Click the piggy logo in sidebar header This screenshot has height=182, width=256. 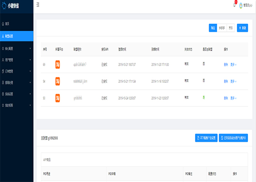pyautogui.click(x=4, y=5)
